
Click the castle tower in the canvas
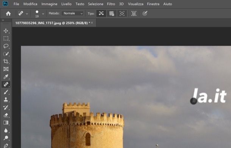[87, 125]
